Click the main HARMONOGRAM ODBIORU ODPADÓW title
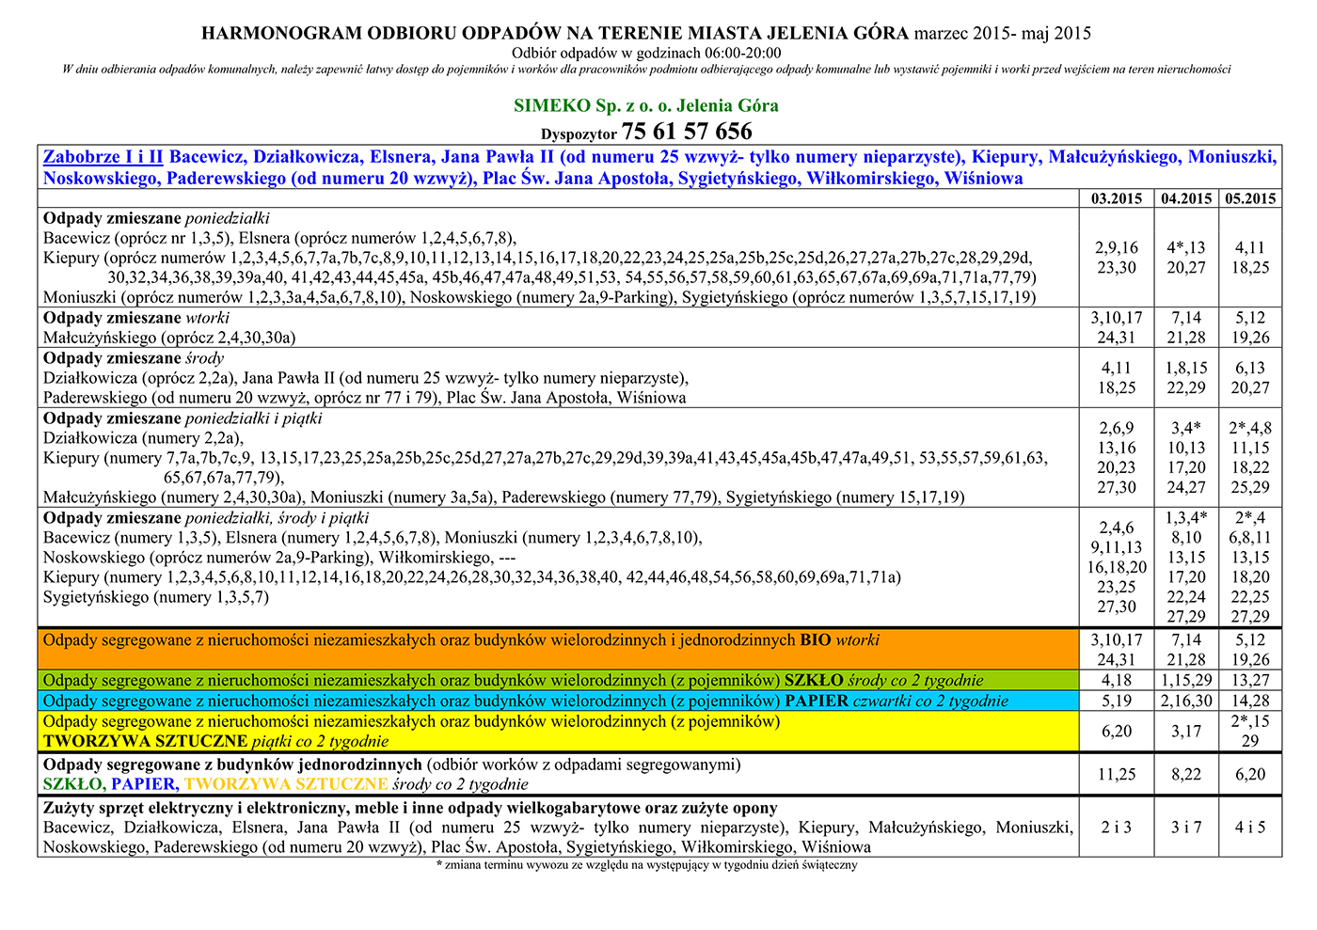 [x=555, y=34]
